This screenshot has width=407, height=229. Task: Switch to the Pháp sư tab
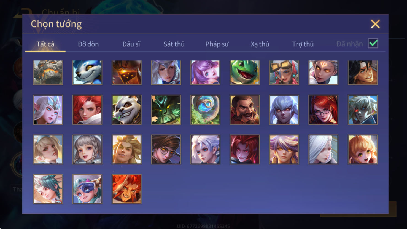pyautogui.click(x=217, y=44)
